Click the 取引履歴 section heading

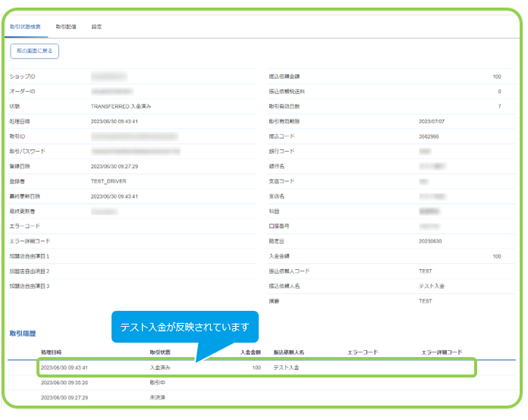click(23, 334)
